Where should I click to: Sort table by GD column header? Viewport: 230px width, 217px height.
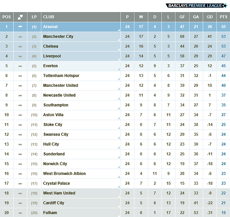210,17
